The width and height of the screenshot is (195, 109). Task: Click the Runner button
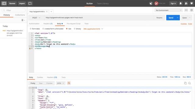coord(12,3)
